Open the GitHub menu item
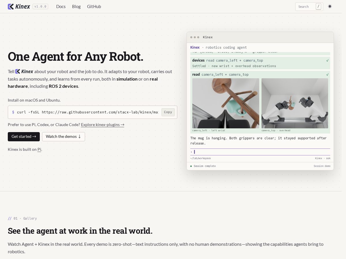Image resolution: width=346 pixels, height=259 pixels. pyautogui.click(x=94, y=6)
